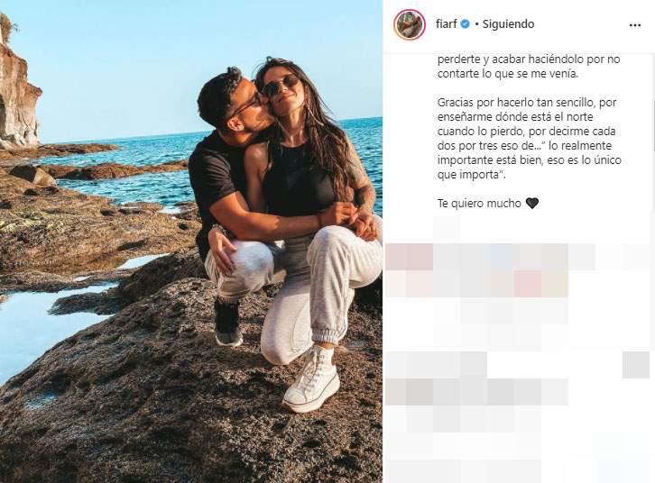Open the three-dot more options menu
The image size is (655, 483).
(x=634, y=25)
